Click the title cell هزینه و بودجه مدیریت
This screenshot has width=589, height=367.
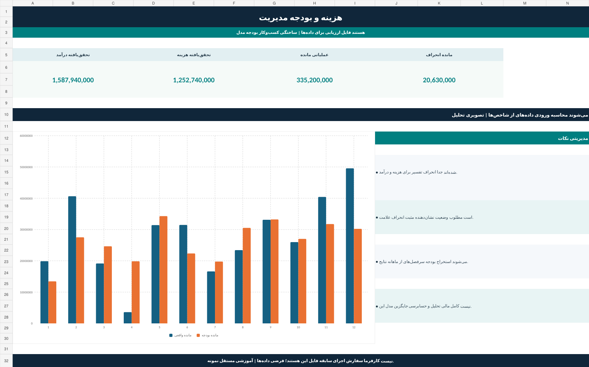pos(301,17)
